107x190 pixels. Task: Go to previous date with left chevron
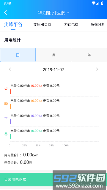10,69
